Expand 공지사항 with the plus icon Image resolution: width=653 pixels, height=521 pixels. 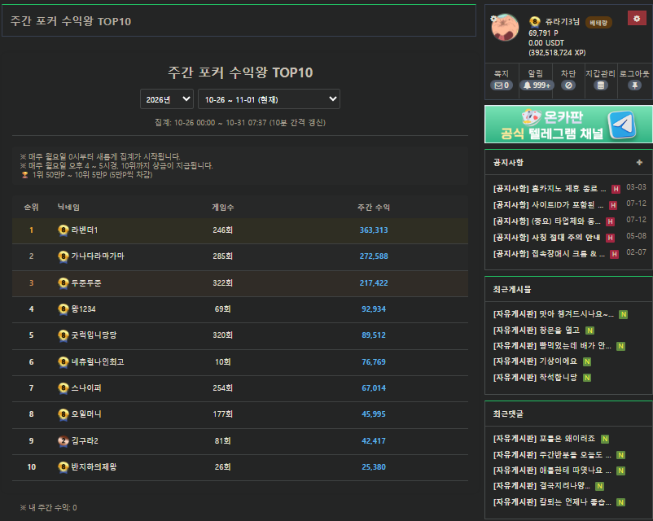click(639, 163)
